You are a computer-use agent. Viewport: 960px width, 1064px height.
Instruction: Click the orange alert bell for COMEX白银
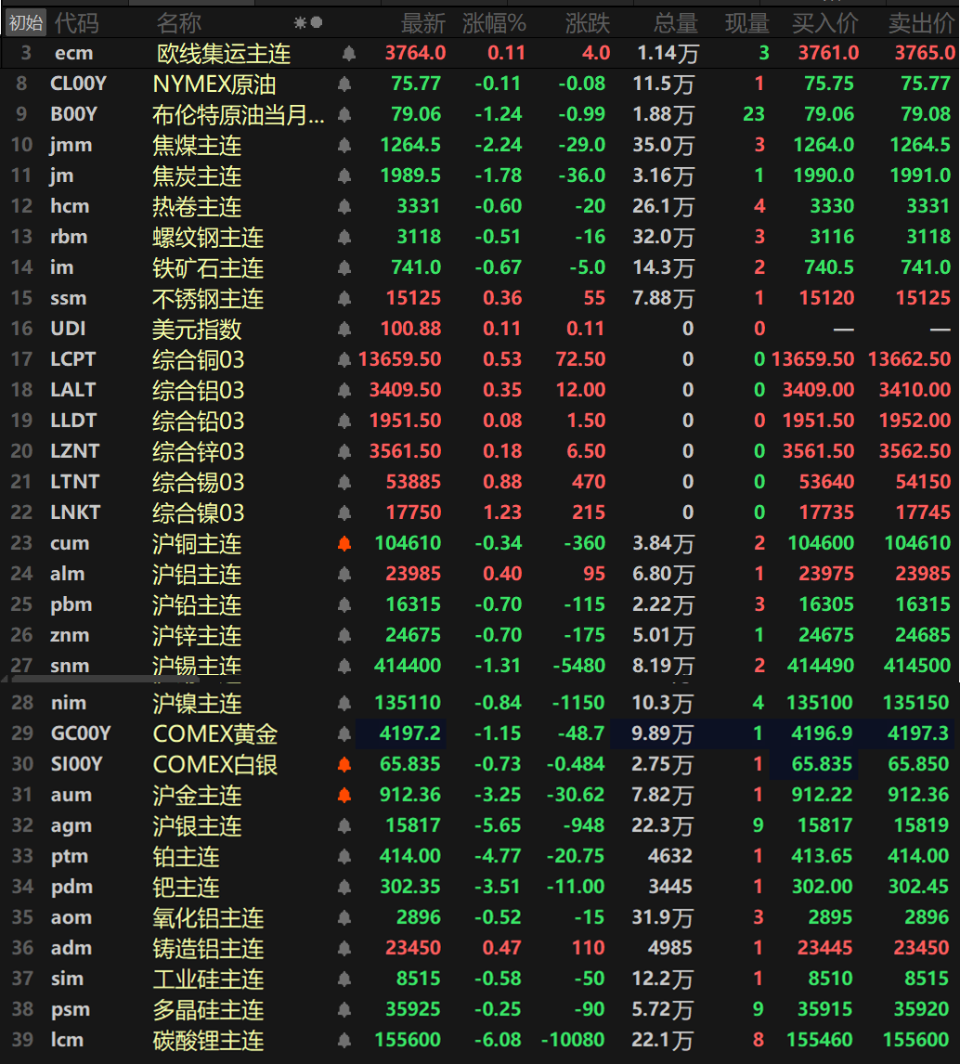[344, 764]
